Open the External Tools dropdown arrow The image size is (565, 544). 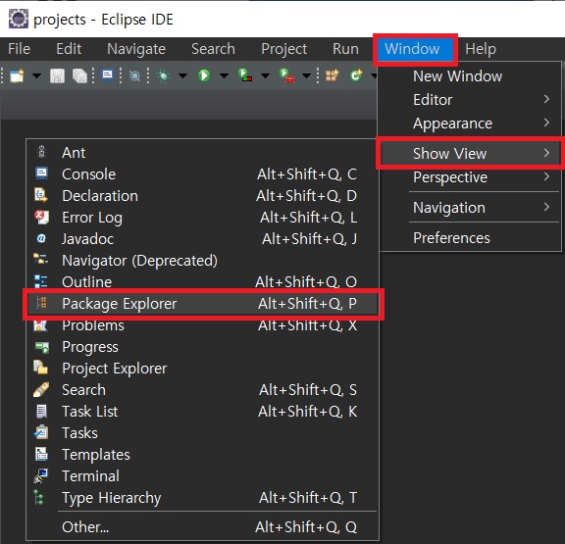click(x=306, y=76)
